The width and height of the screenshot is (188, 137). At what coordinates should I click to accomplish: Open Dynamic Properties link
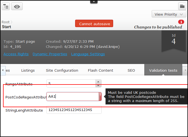pyautogui.click(x=50, y=54)
